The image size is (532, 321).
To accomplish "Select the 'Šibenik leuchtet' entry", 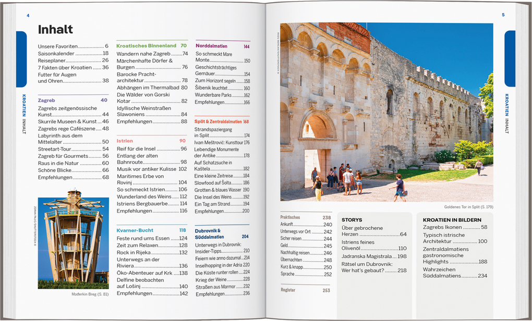I will point(222,88).
